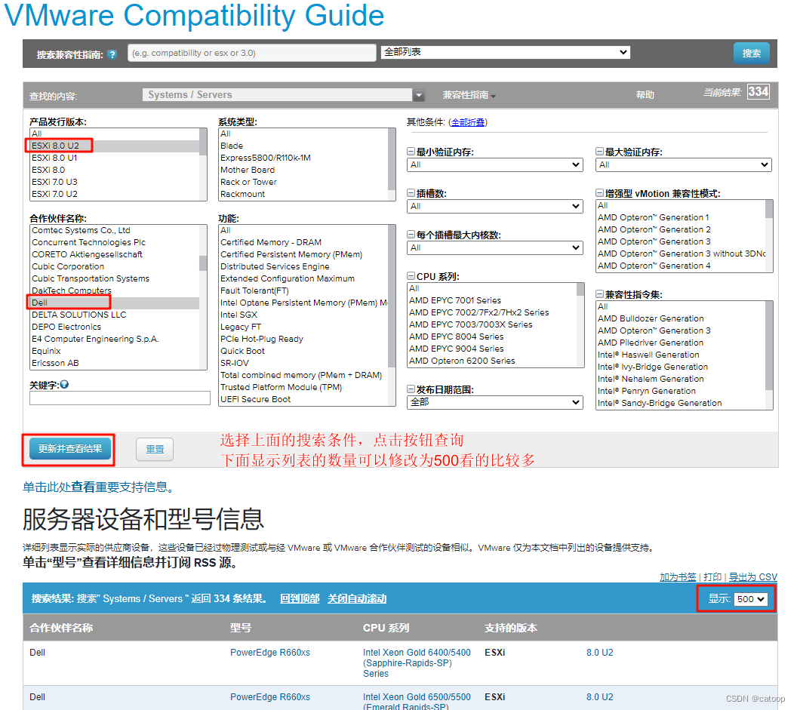
Task: Open the 发布日期范围 全部 dropdown
Action: [x=495, y=402]
